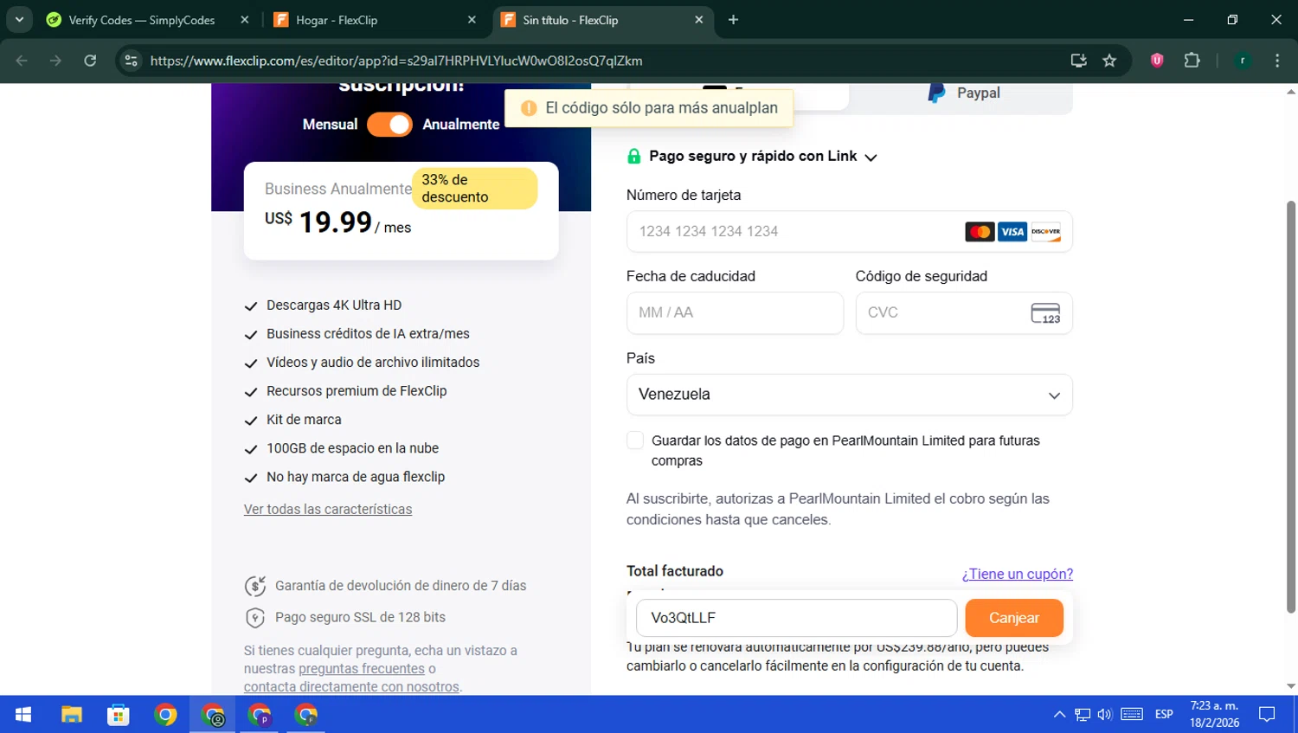Click the Discover card logo
This screenshot has height=733, width=1298.
(1045, 232)
